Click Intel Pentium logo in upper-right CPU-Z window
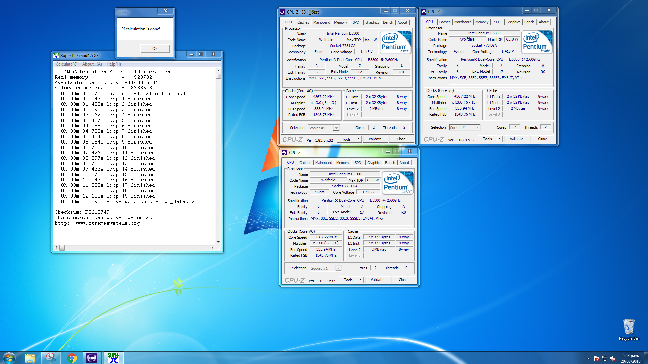Screen dimensions: 648x364 [x=537, y=42]
